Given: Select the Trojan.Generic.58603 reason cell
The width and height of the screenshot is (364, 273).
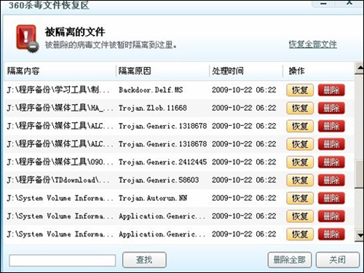Looking at the screenshot, I should coord(159,180).
